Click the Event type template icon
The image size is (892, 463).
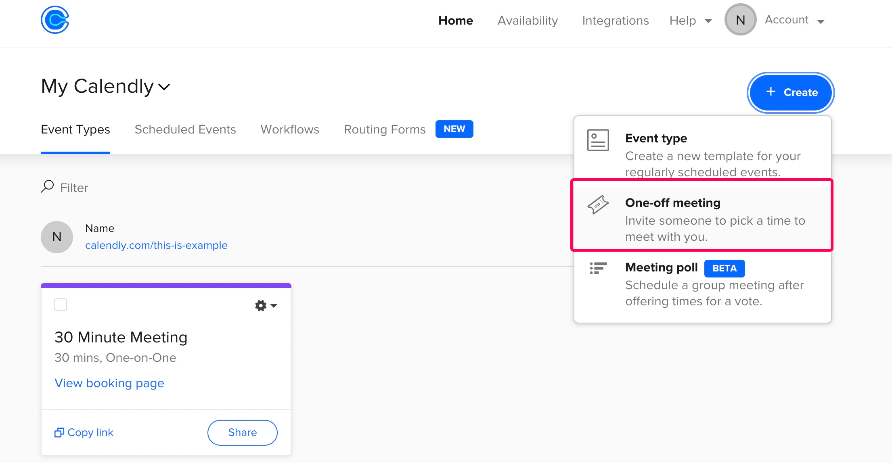click(x=598, y=140)
